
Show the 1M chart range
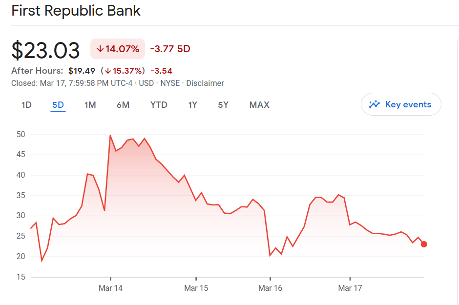[90, 105]
